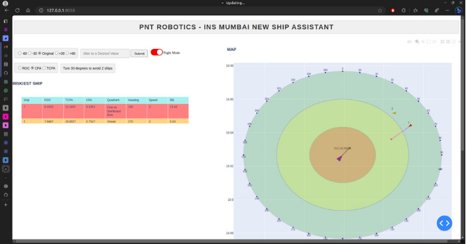466x244 pixels.
Task: Switch to the WhatsApp tab in sidebar
Action: (x=6, y=91)
